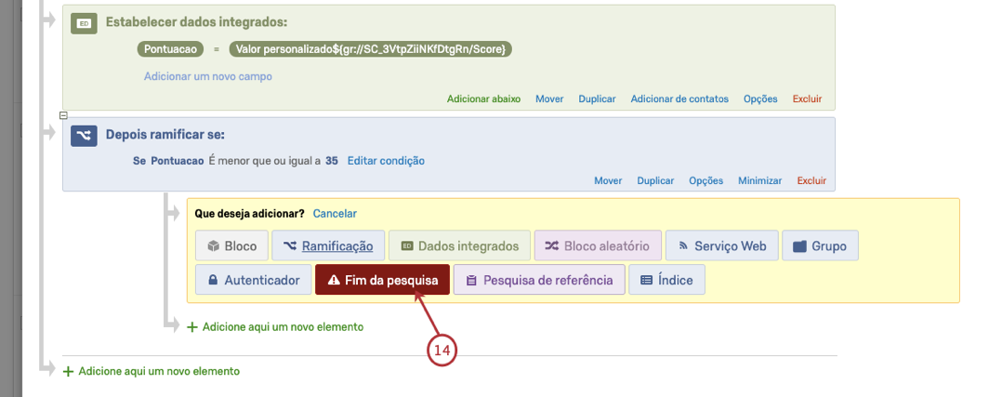Viewport: 989px width, 397px height.
Task: Add a Pesquisa de referência element
Action: pos(539,280)
